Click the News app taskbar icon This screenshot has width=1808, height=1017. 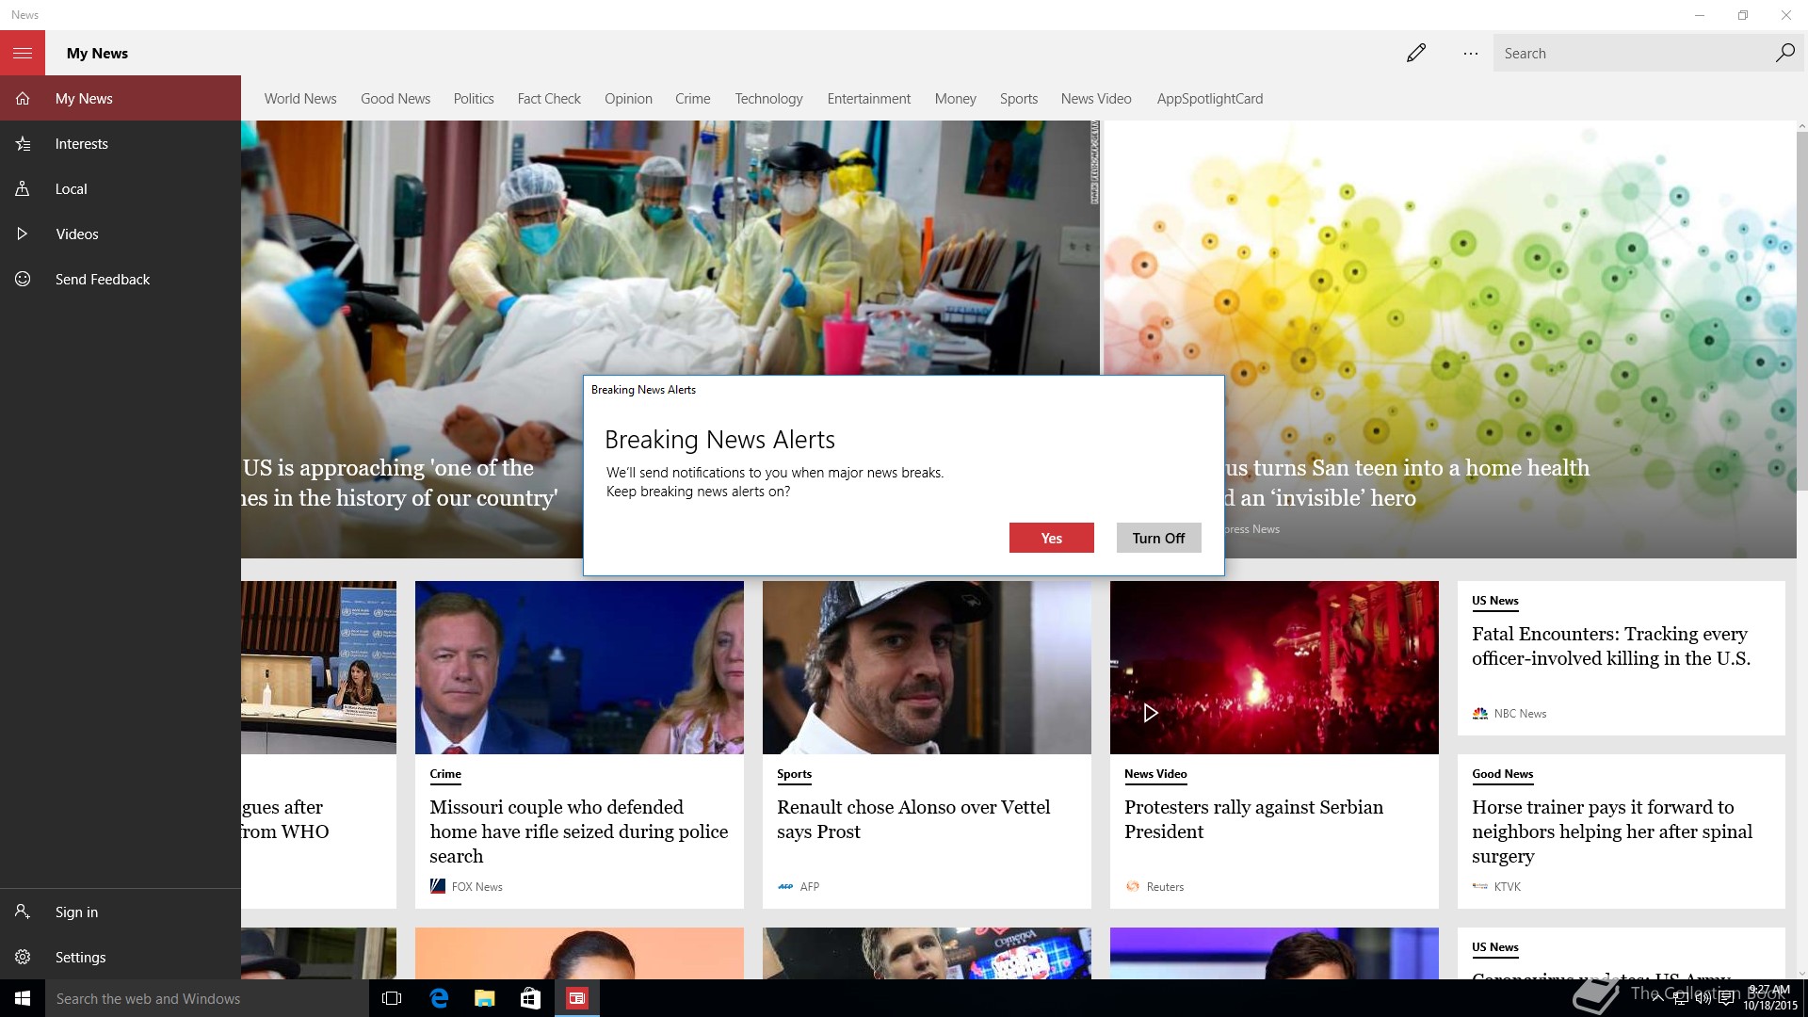(576, 998)
